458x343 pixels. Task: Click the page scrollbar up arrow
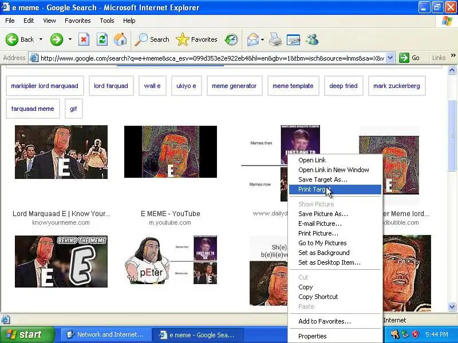[452, 70]
